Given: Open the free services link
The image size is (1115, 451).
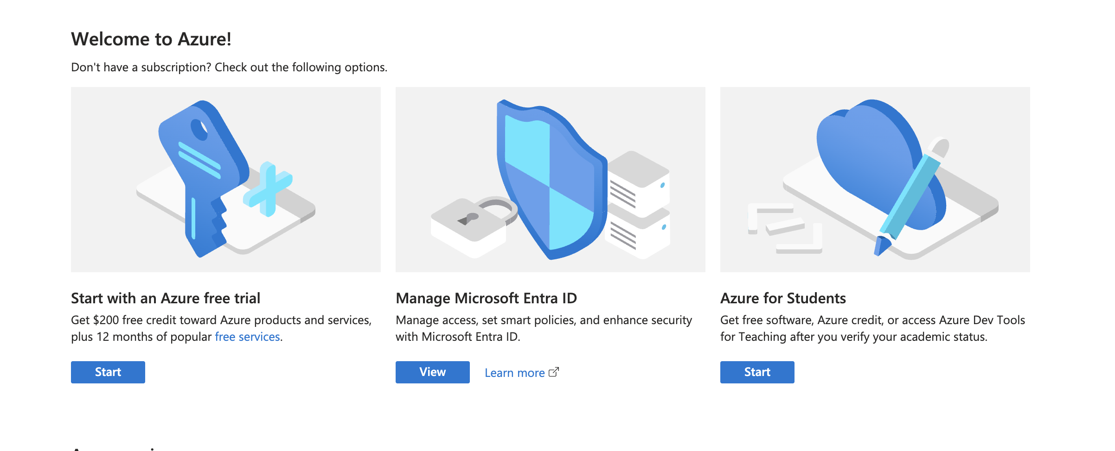Looking at the screenshot, I should (247, 337).
